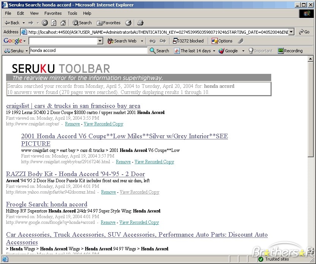Click the Trusted sites status bar zone

[274, 259]
